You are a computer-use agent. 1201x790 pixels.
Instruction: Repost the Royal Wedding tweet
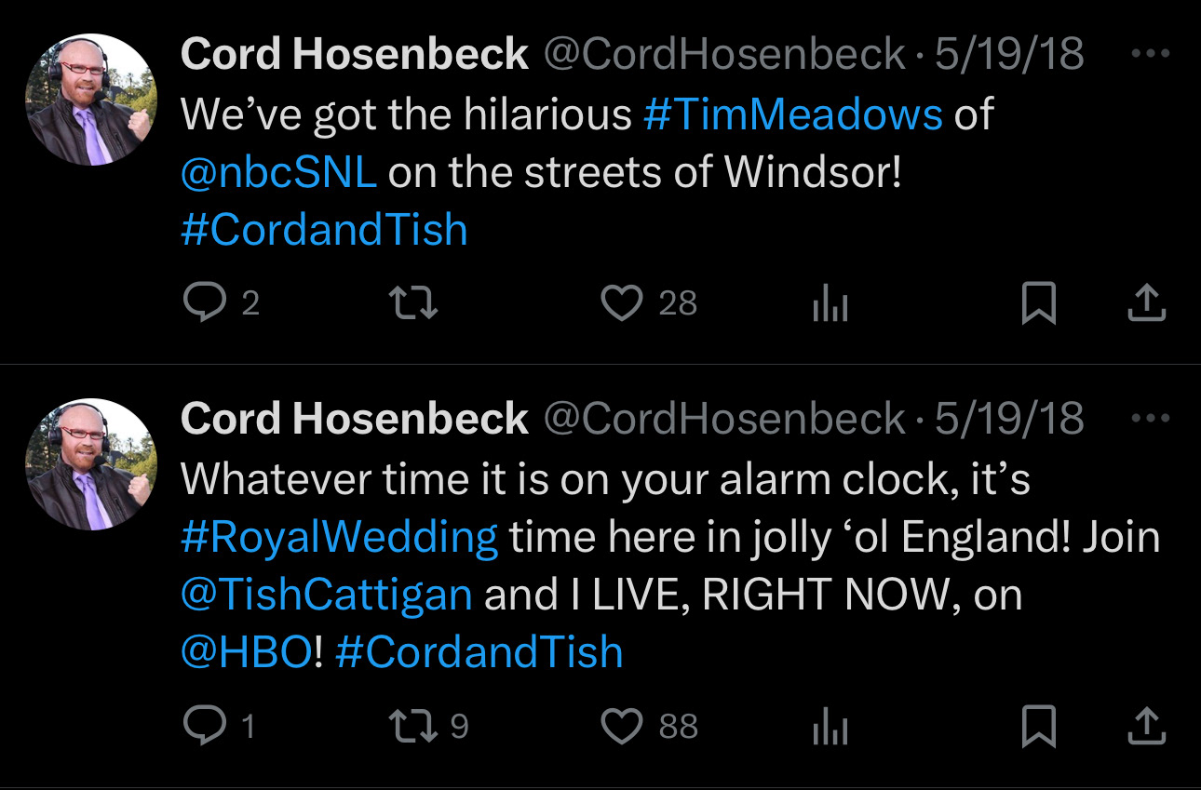click(412, 727)
